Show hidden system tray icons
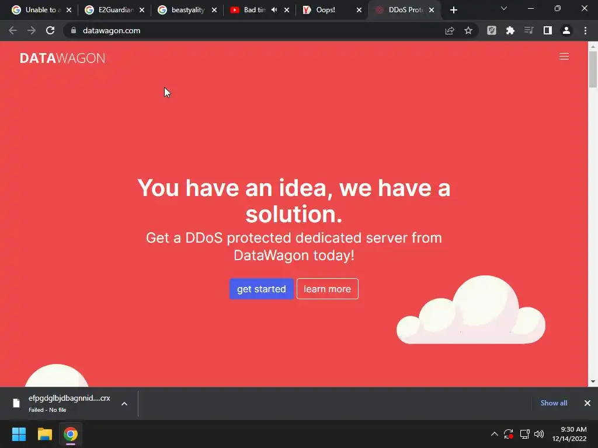 [x=494, y=434]
